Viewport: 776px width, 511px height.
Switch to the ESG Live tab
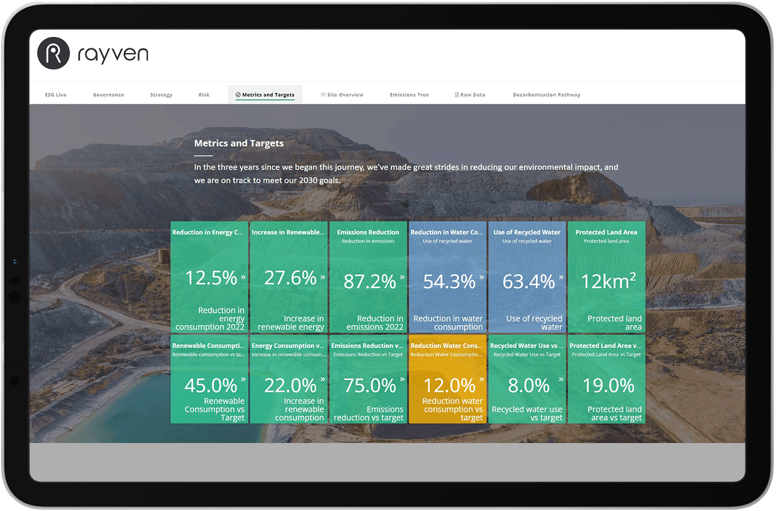point(56,94)
